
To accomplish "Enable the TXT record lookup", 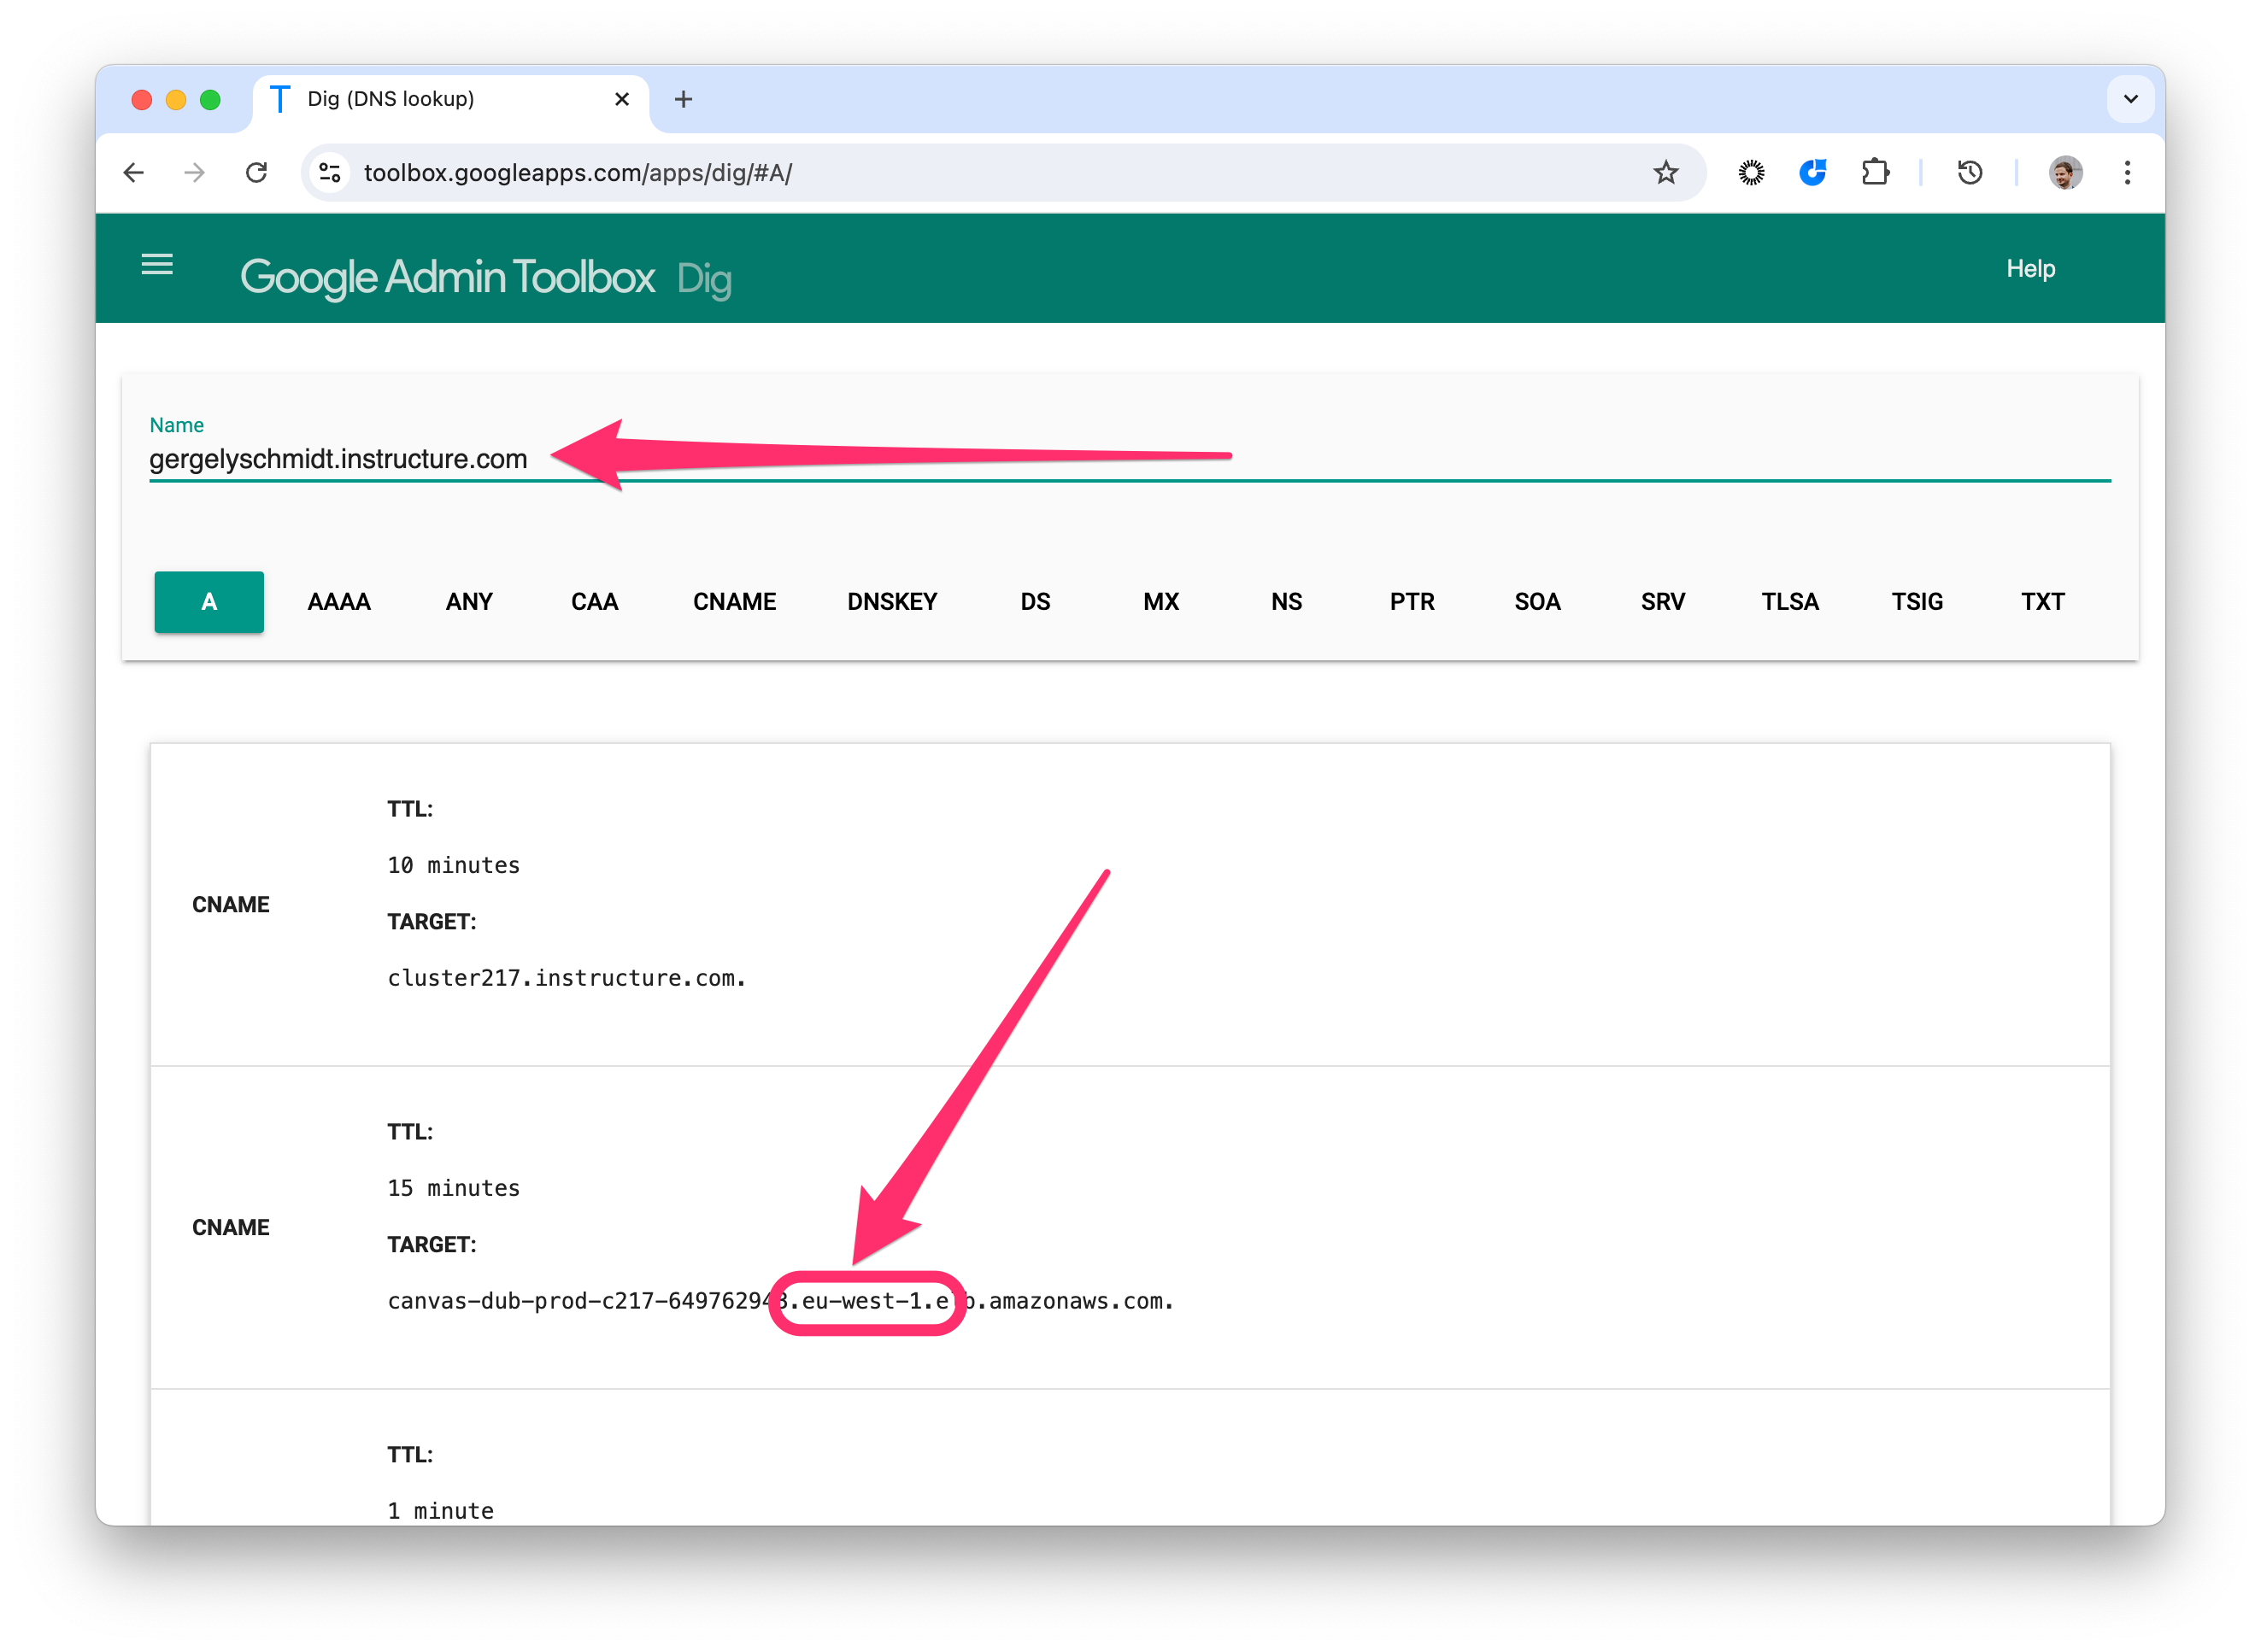I will pyautogui.click(x=2042, y=601).
